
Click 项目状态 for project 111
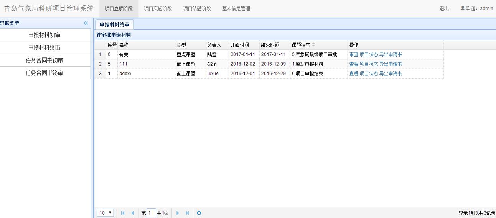click(369, 64)
